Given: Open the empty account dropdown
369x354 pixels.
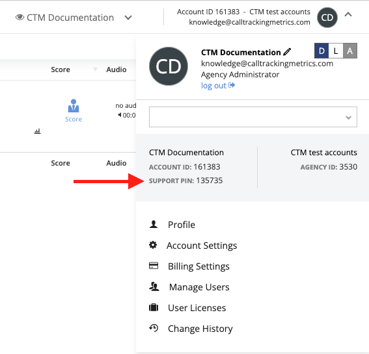Looking at the screenshot, I should click(x=253, y=117).
